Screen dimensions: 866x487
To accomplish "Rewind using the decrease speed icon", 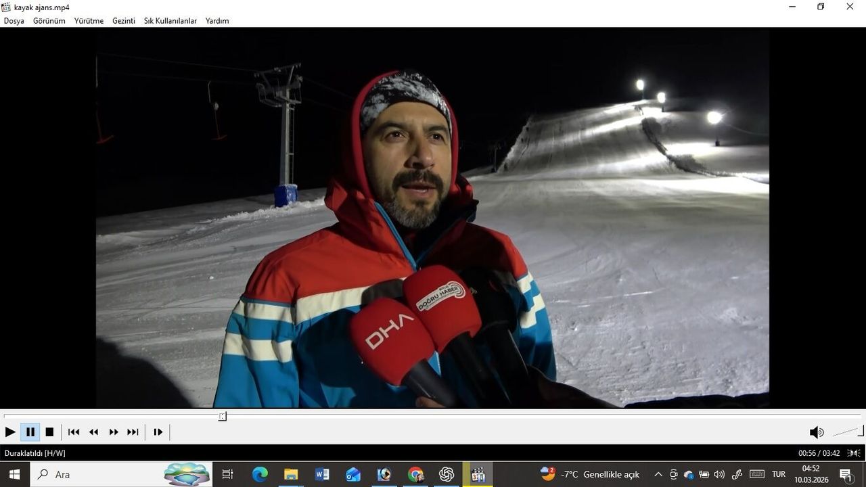I will pos(94,432).
